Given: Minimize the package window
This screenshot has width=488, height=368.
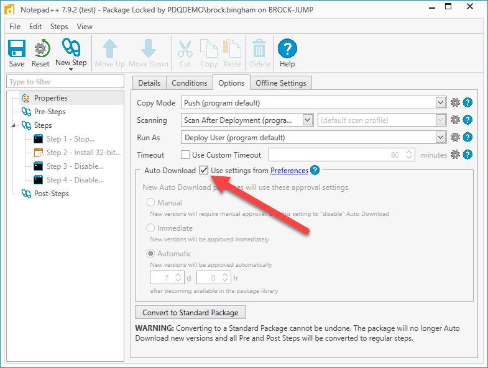Looking at the screenshot, I should point(432,7).
